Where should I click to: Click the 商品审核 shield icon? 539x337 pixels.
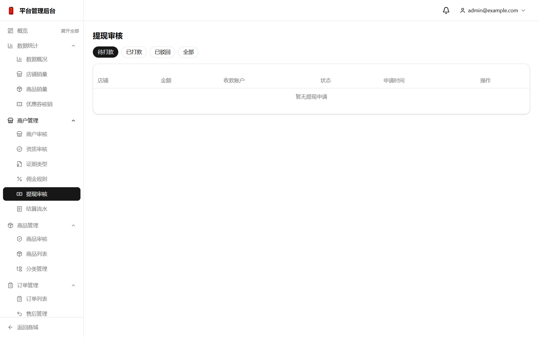(19, 239)
